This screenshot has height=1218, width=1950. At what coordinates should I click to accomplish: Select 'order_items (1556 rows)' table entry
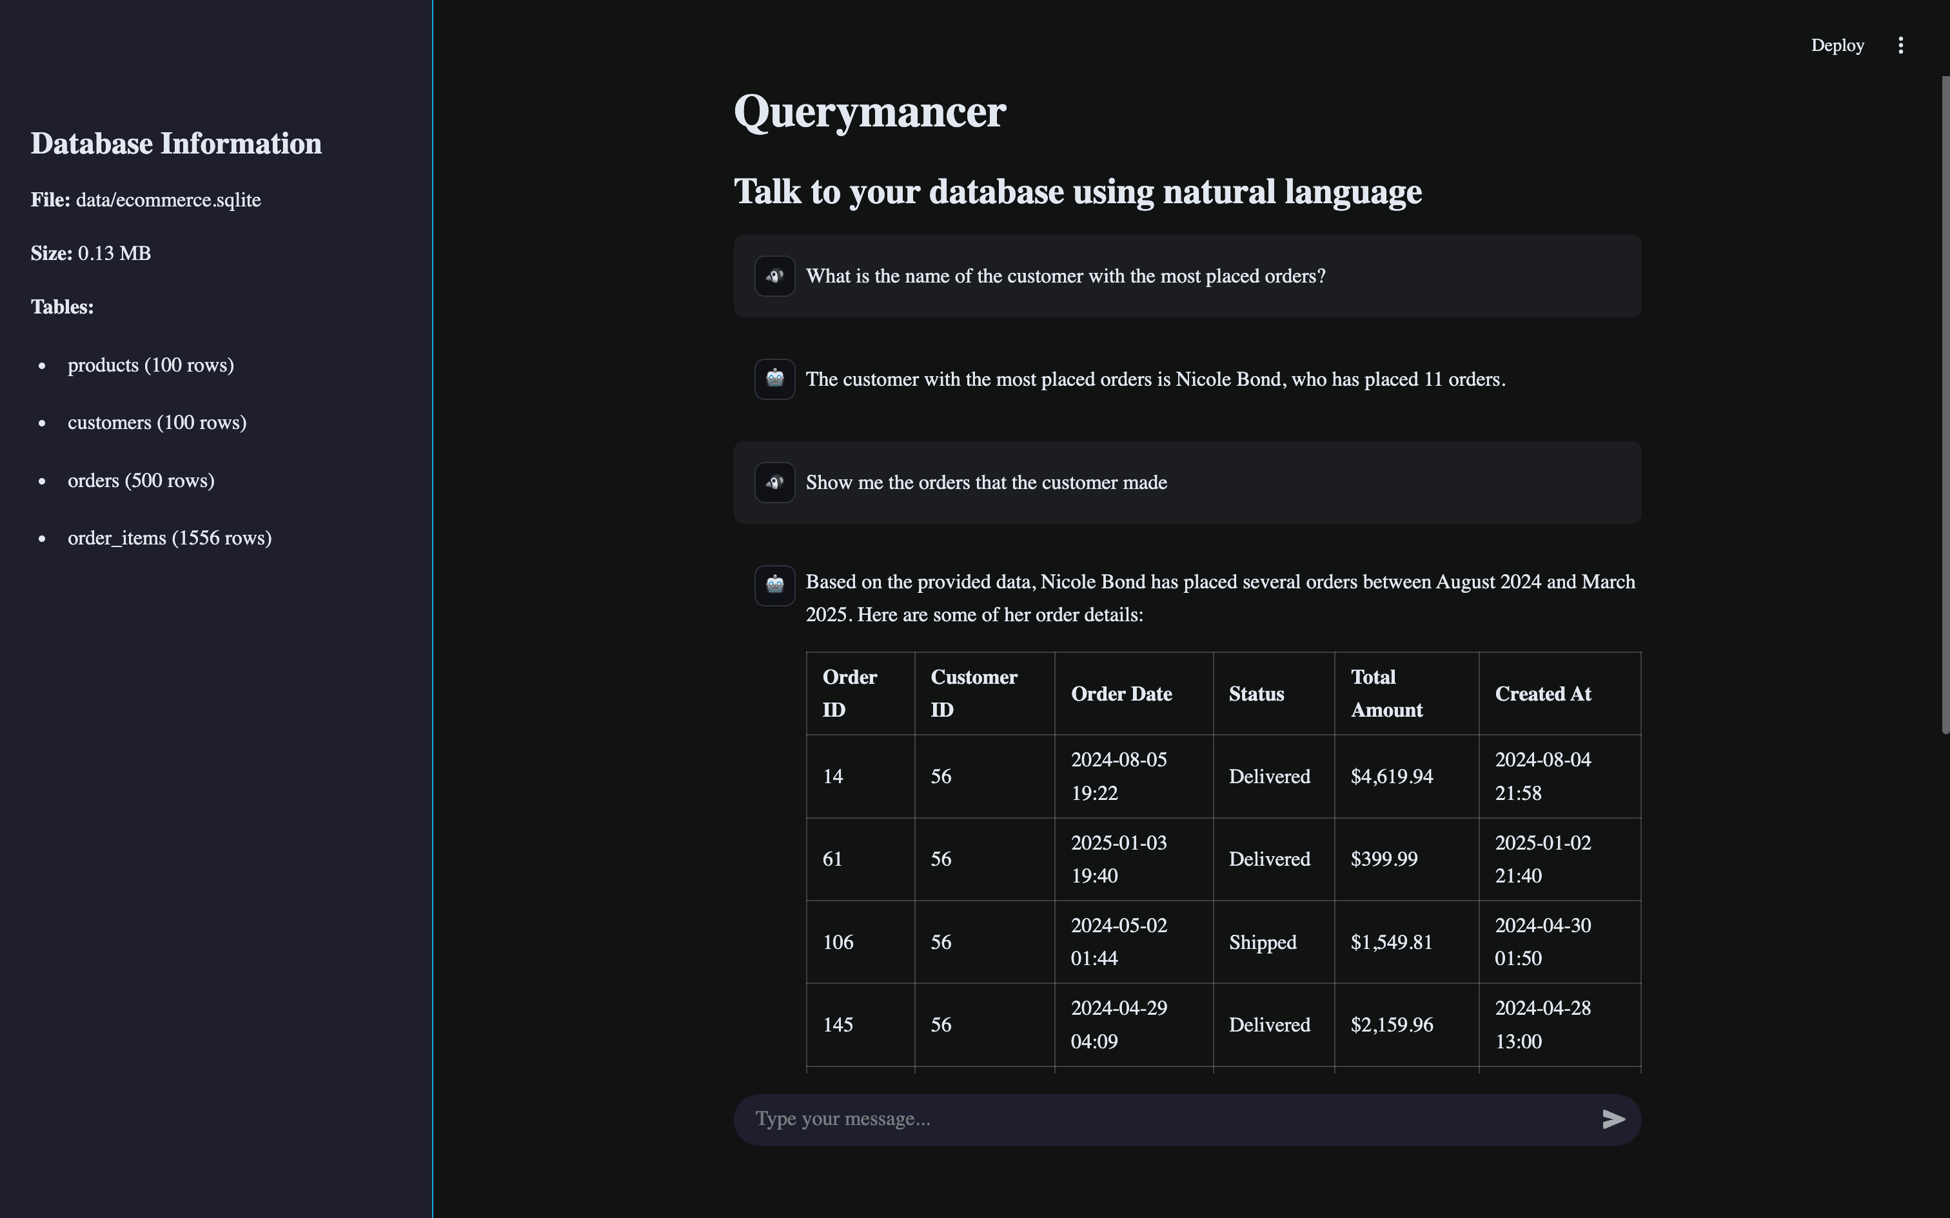pyautogui.click(x=169, y=538)
